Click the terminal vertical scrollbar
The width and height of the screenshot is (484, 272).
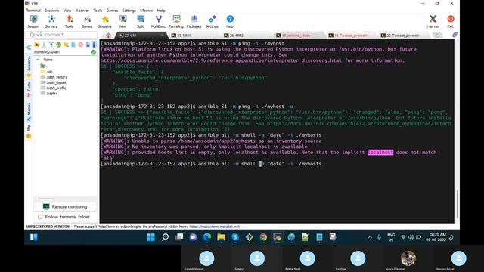click(457, 204)
